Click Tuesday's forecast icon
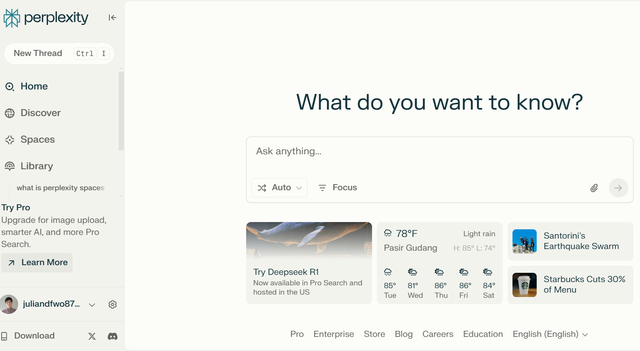 click(388, 272)
